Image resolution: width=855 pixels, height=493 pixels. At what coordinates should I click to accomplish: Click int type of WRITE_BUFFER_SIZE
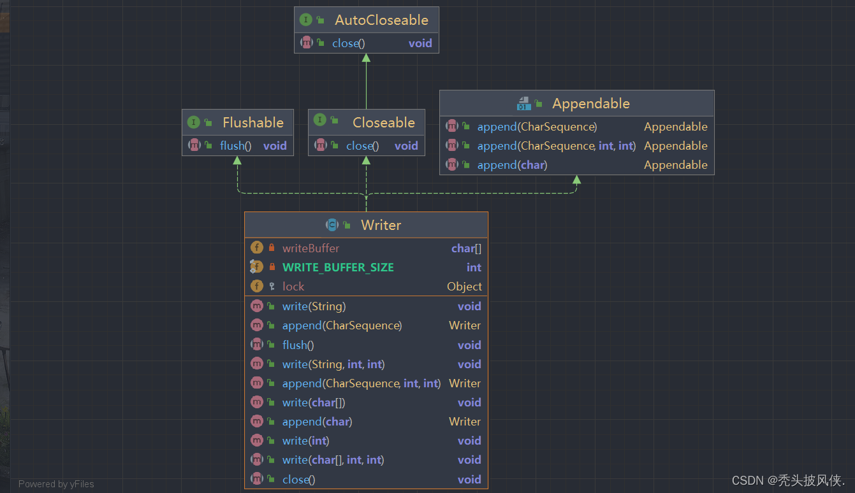click(474, 268)
